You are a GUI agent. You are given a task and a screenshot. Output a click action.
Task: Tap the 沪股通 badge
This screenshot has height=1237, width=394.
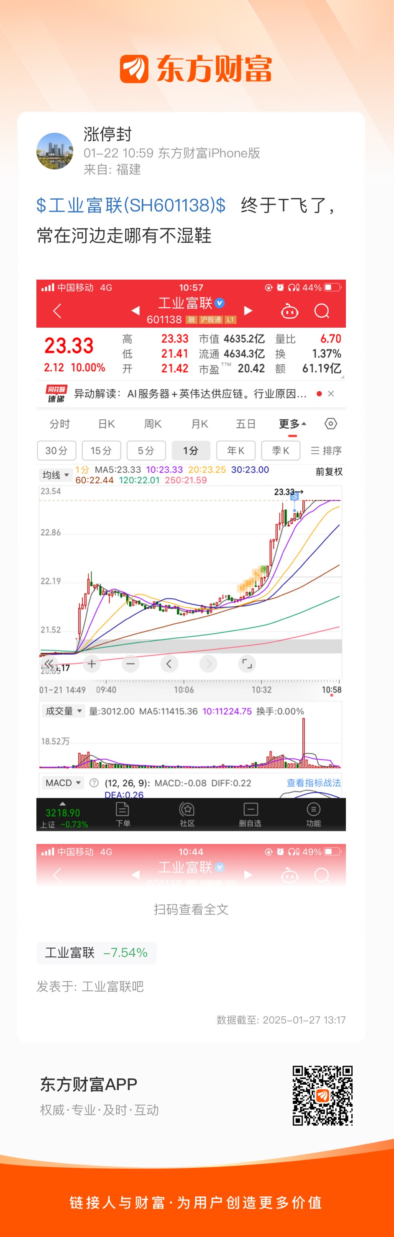(x=211, y=320)
